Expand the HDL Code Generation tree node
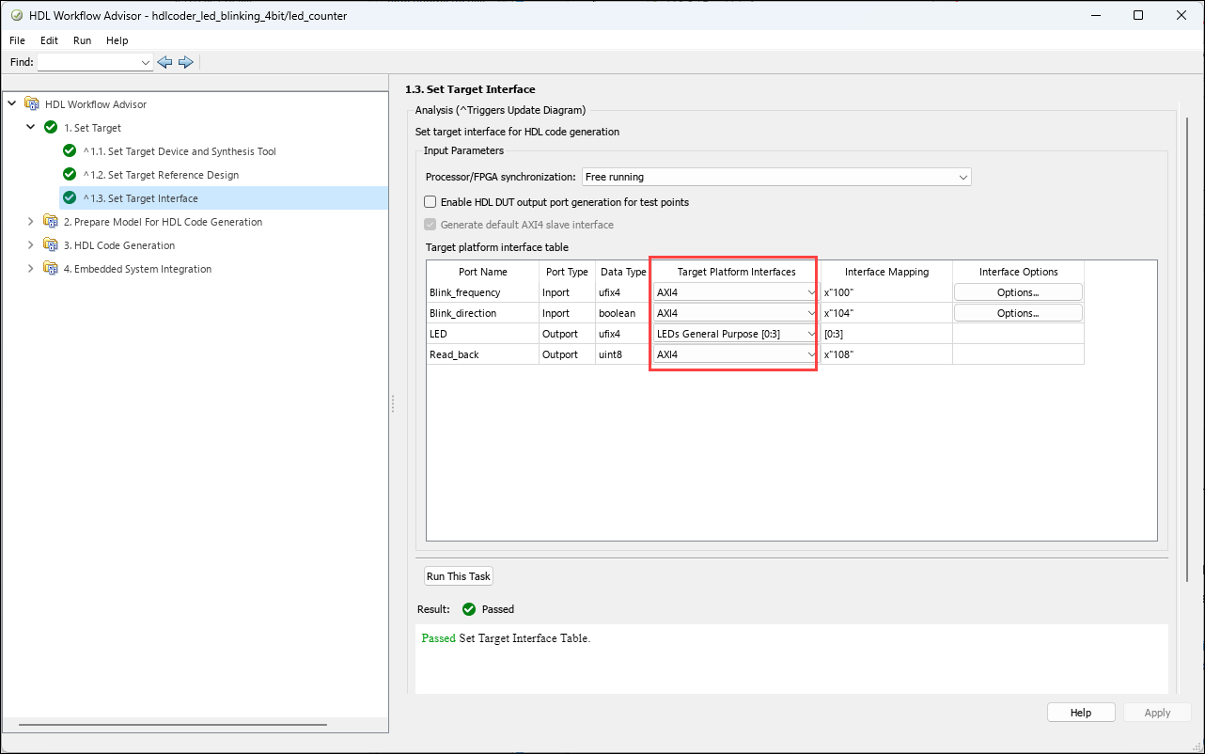Viewport: 1205px width, 754px height. point(30,245)
